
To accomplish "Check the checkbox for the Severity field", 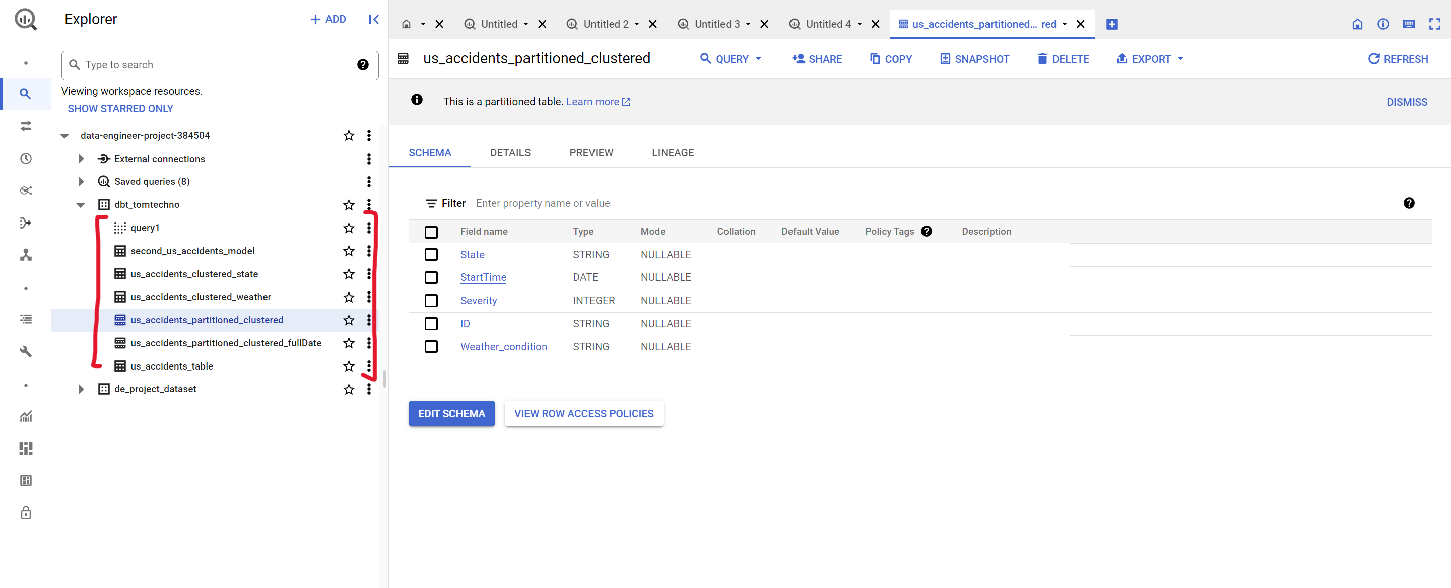I will 431,301.
